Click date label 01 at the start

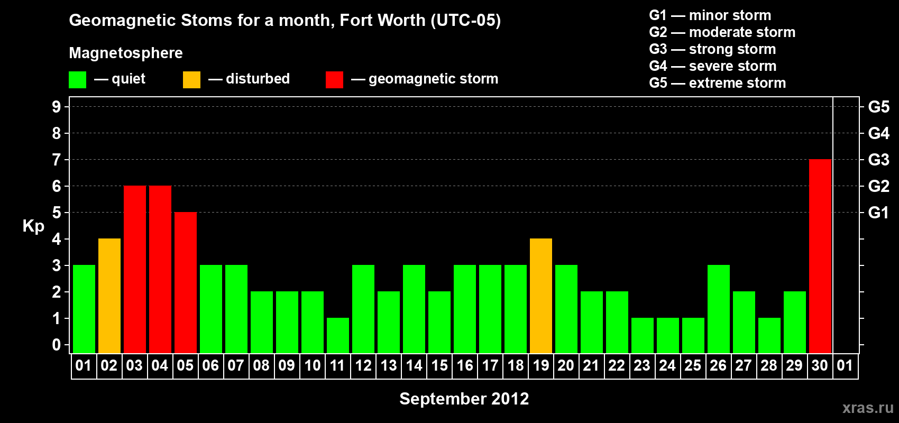click(x=84, y=366)
